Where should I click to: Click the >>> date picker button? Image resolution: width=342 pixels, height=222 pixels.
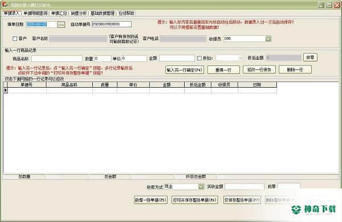coord(61,24)
